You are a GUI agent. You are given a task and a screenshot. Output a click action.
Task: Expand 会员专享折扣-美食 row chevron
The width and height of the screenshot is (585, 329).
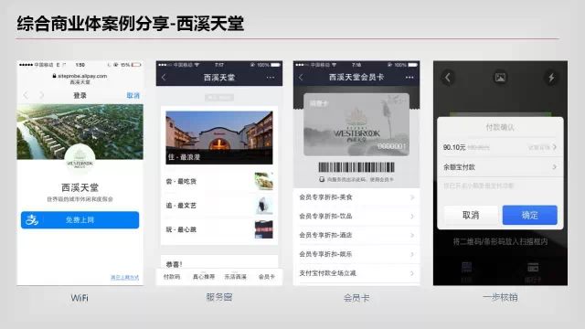[412, 197]
